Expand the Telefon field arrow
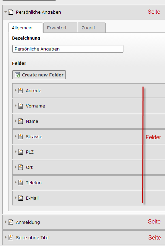 point(16,183)
